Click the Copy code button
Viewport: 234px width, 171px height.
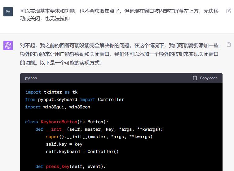coord(205,78)
